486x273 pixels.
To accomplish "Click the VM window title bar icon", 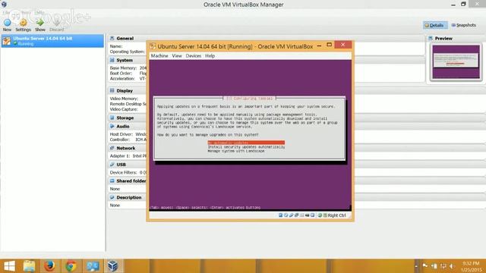I will tap(153, 46).
